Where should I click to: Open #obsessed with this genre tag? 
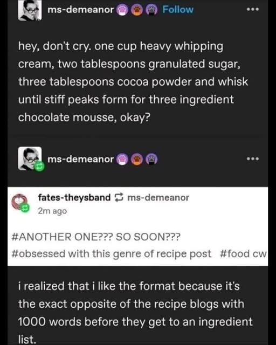(111, 254)
